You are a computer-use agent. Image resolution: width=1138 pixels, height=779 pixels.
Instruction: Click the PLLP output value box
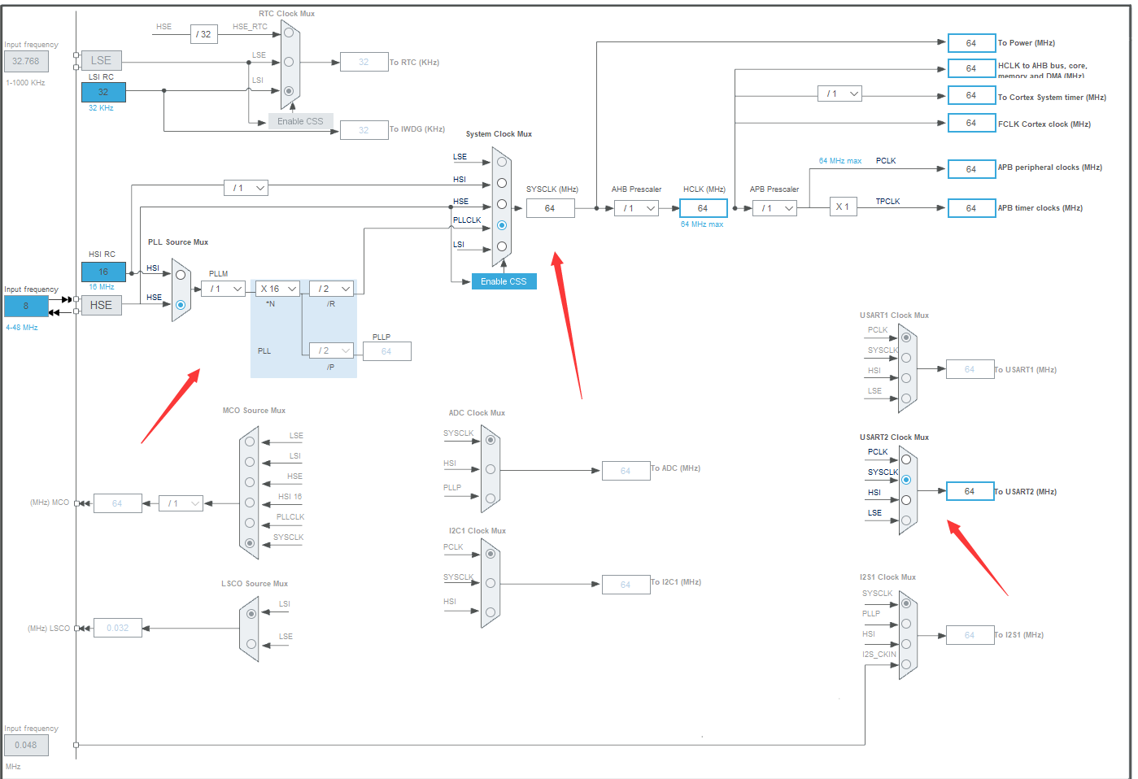point(386,351)
